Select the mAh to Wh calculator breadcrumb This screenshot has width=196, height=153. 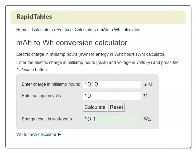(x=119, y=30)
